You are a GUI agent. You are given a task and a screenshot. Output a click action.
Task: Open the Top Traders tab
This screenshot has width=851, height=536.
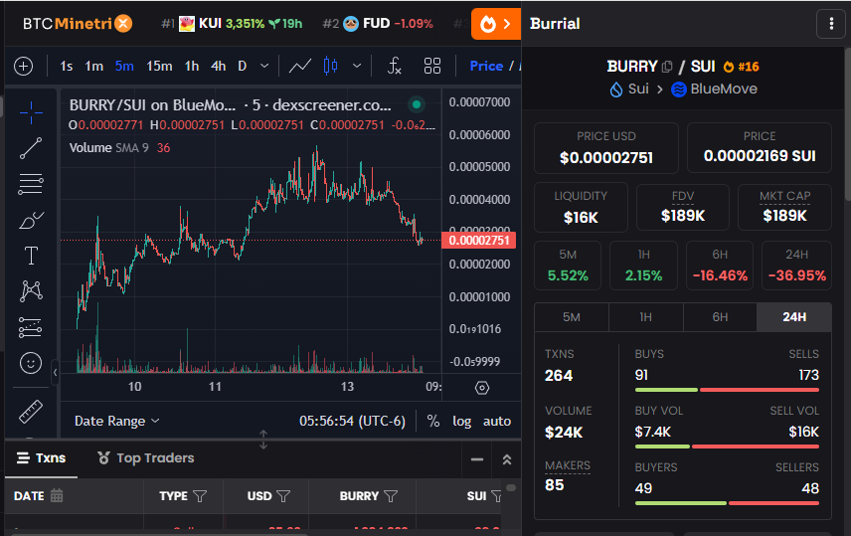[145, 458]
